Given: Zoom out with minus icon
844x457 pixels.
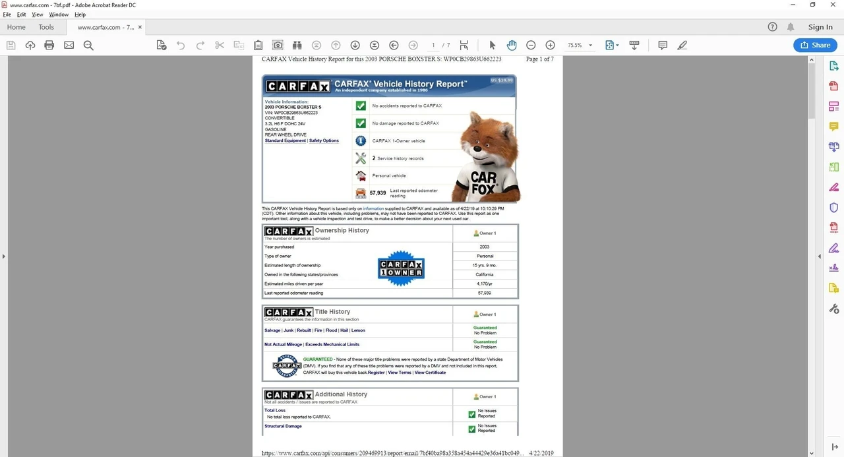Looking at the screenshot, I should click(x=531, y=46).
